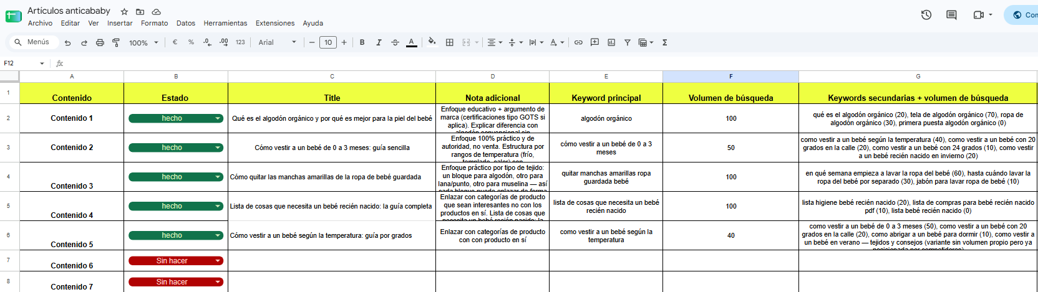1038x292 pixels.
Task: Click the Menús search button
Action: (32, 42)
